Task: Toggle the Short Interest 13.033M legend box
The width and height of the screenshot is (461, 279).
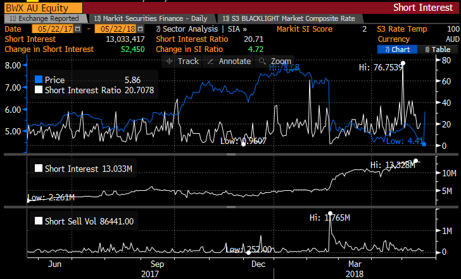Action: coord(39,168)
